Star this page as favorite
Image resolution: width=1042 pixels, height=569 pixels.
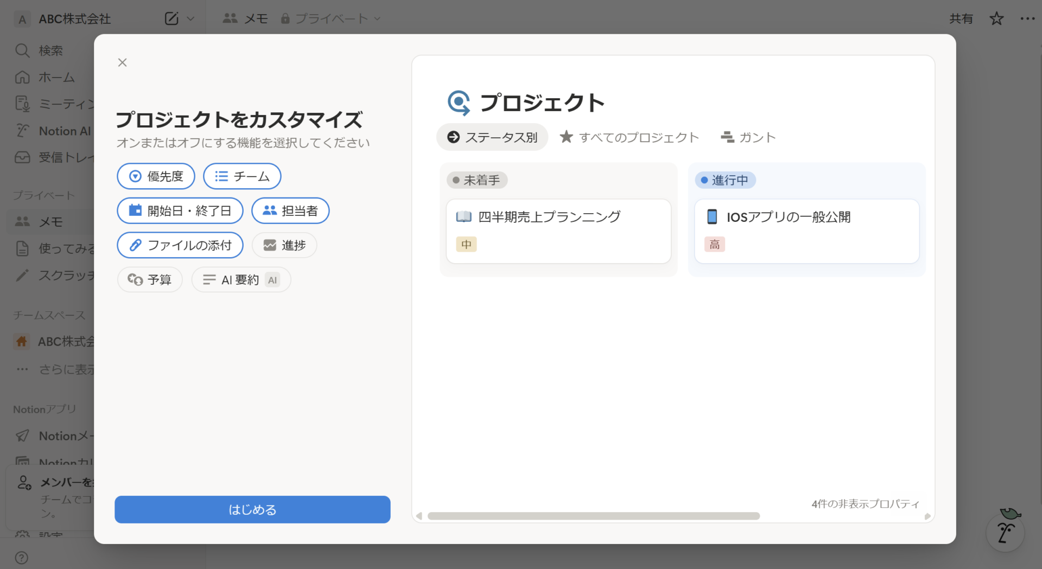pos(996,18)
